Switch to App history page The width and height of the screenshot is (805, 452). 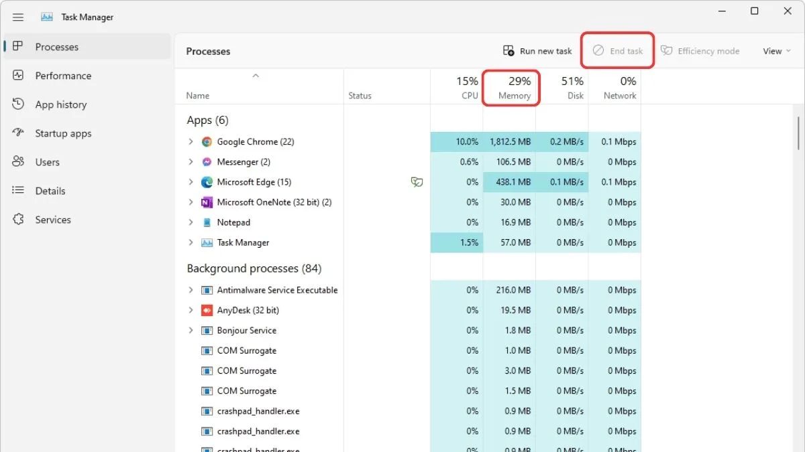click(87, 104)
